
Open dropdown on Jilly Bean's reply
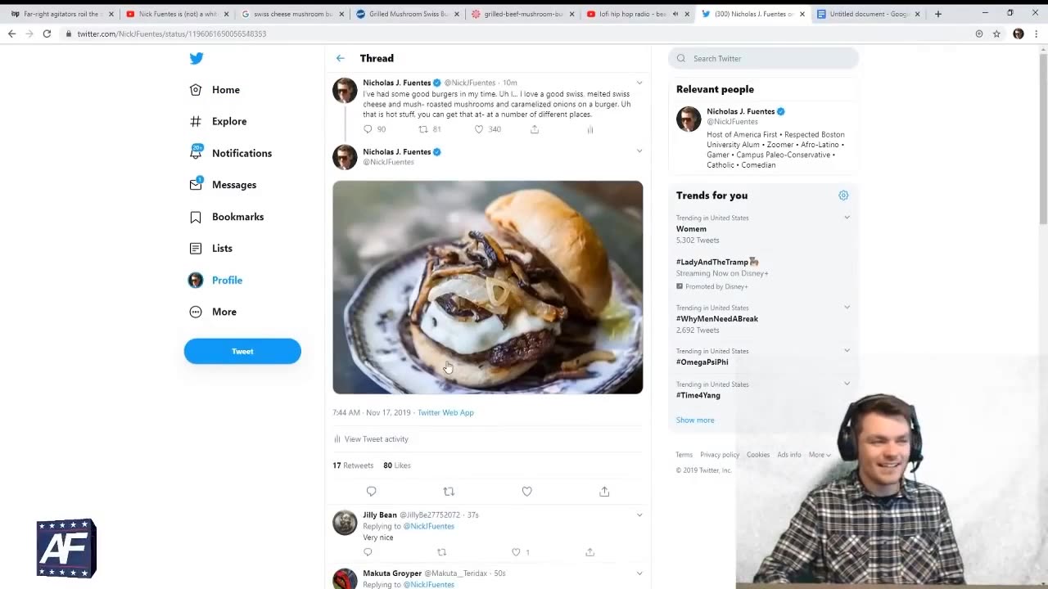[x=639, y=515]
